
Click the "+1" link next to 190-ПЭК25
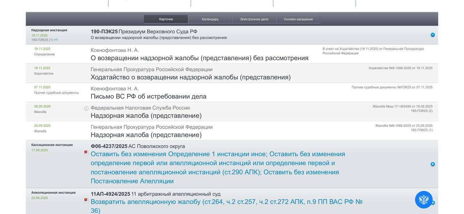pyautogui.click(x=55, y=39)
